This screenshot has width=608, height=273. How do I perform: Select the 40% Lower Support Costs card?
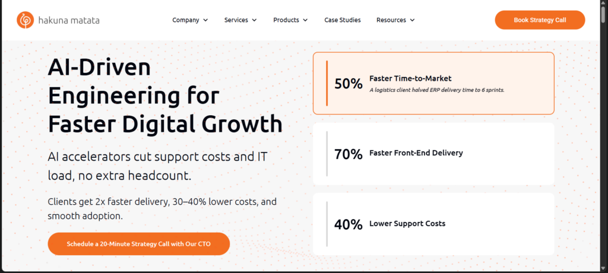click(433, 224)
